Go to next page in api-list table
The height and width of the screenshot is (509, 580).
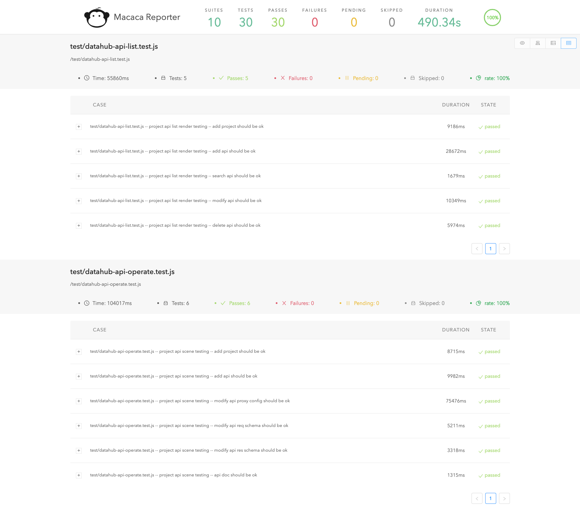click(x=504, y=249)
